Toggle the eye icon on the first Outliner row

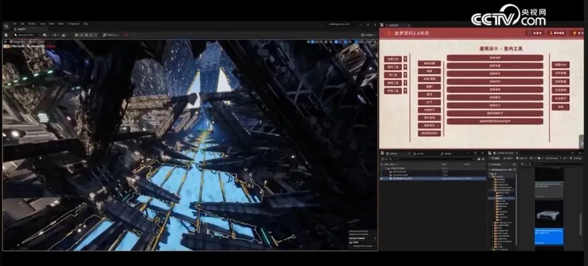point(382,168)
